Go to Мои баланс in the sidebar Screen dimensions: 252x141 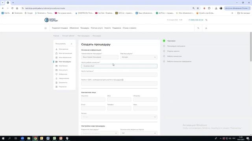tap(63, 66)
